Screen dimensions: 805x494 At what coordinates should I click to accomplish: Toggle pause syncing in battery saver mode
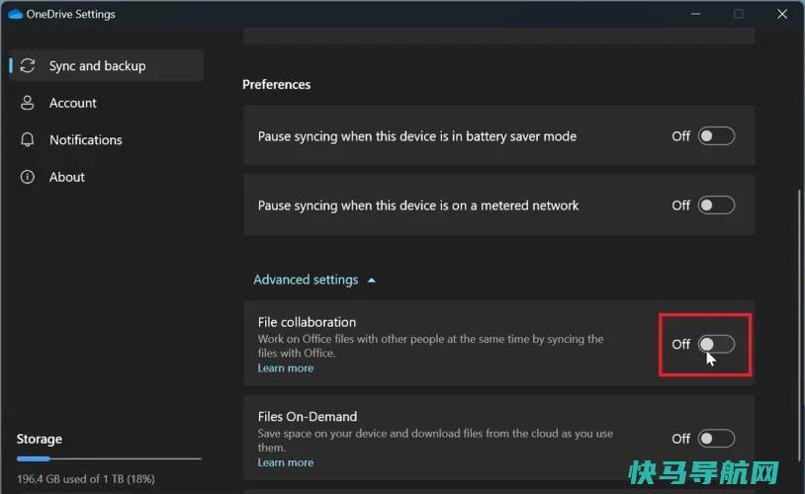pos(716,136)
